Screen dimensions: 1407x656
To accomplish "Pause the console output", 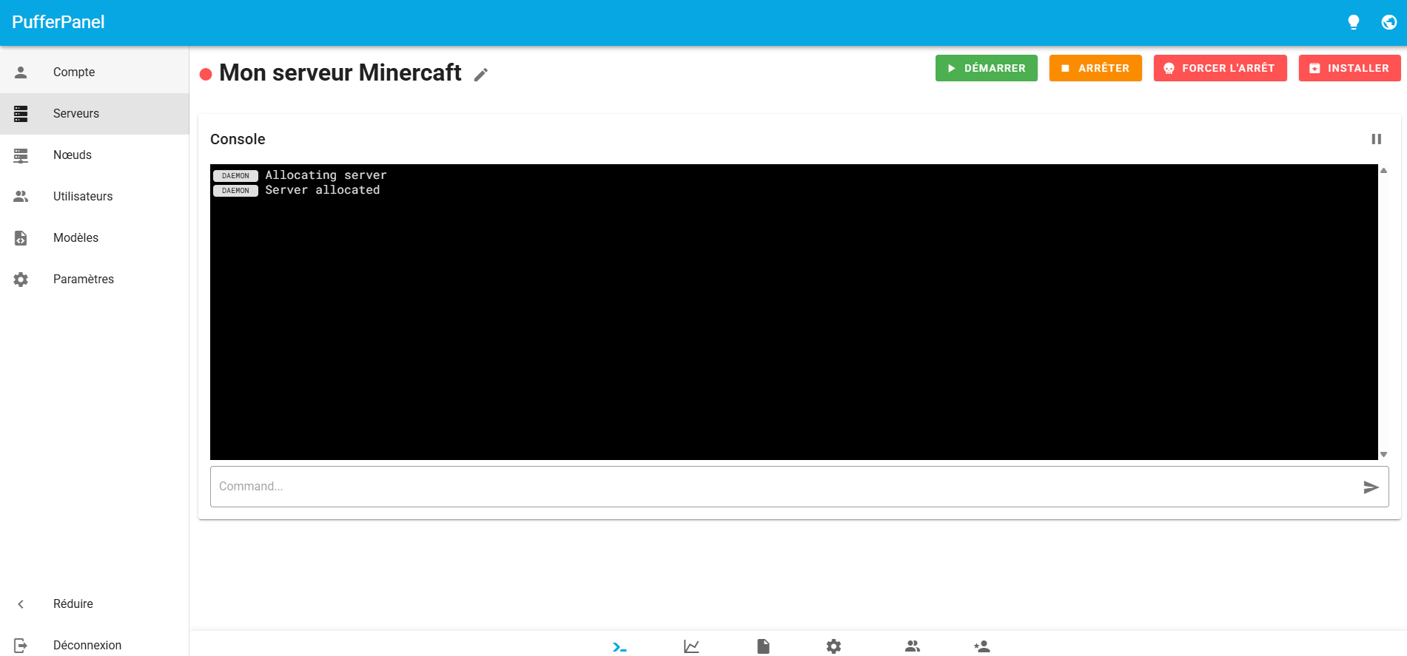I will [x=1376, y=139].
